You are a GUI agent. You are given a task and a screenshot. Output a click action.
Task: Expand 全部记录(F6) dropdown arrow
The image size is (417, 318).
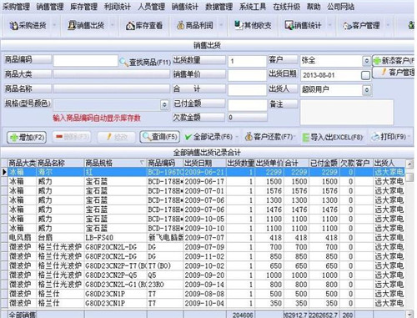(x=237, y=137)
